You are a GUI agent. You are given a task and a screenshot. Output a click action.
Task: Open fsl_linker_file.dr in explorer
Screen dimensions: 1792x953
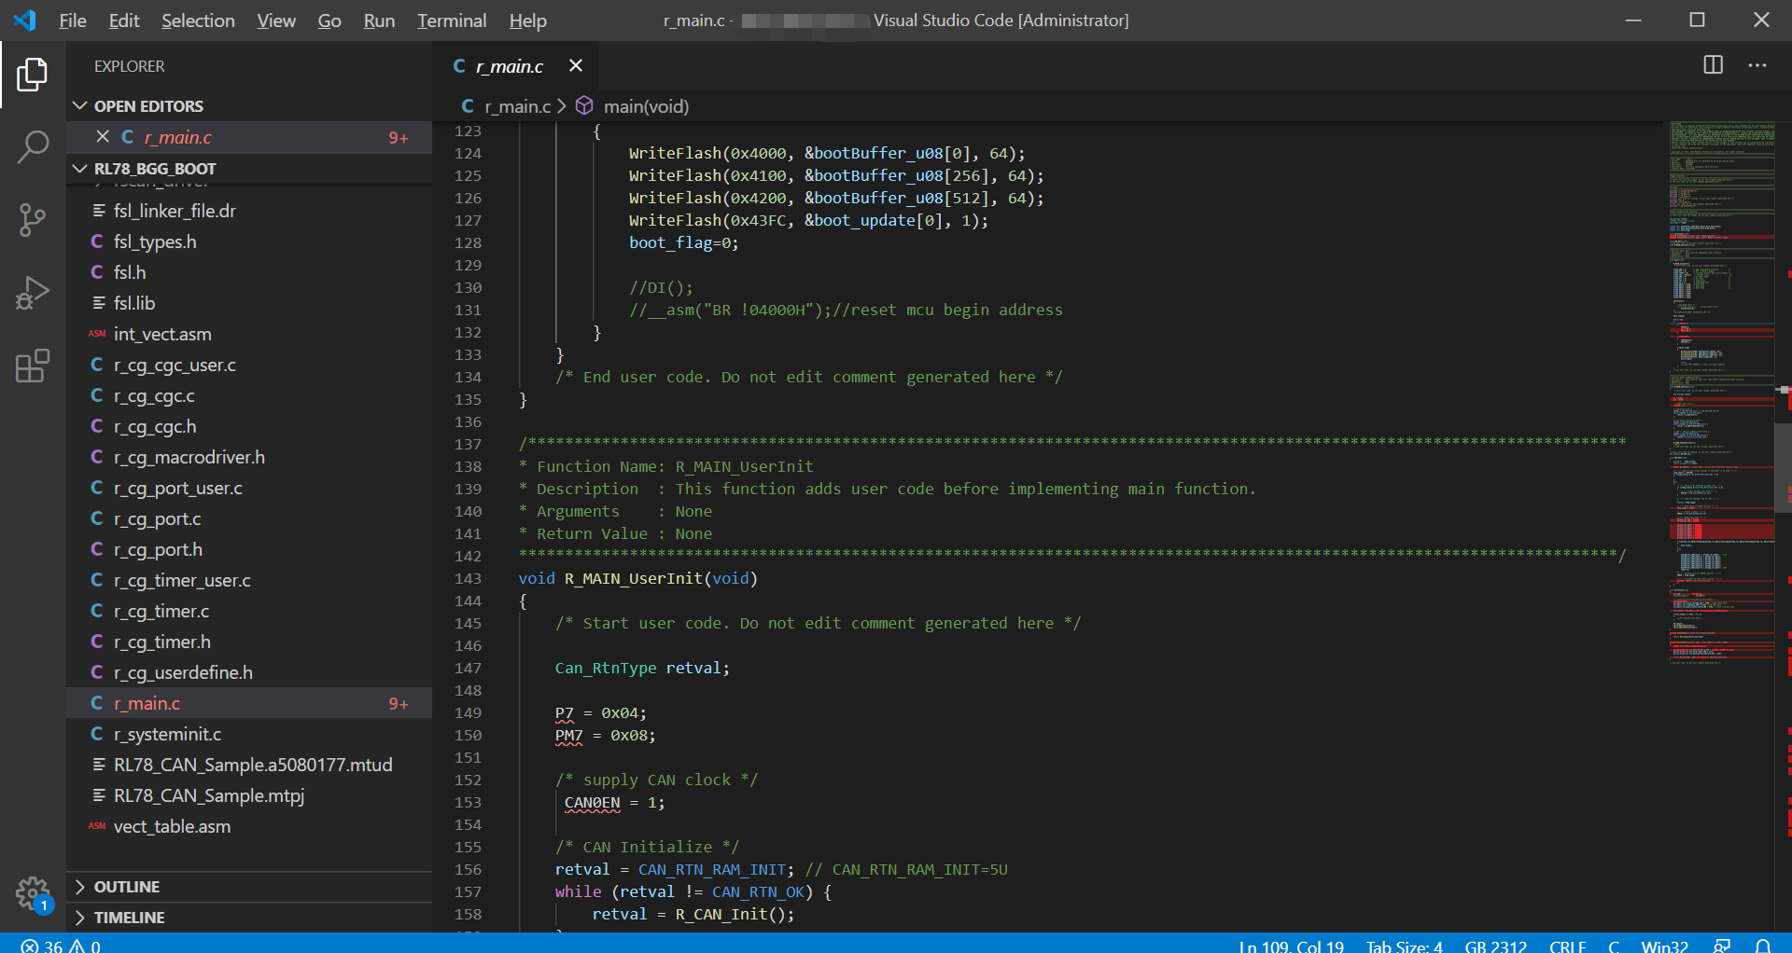pyautogui.click(x=249, y=211)
